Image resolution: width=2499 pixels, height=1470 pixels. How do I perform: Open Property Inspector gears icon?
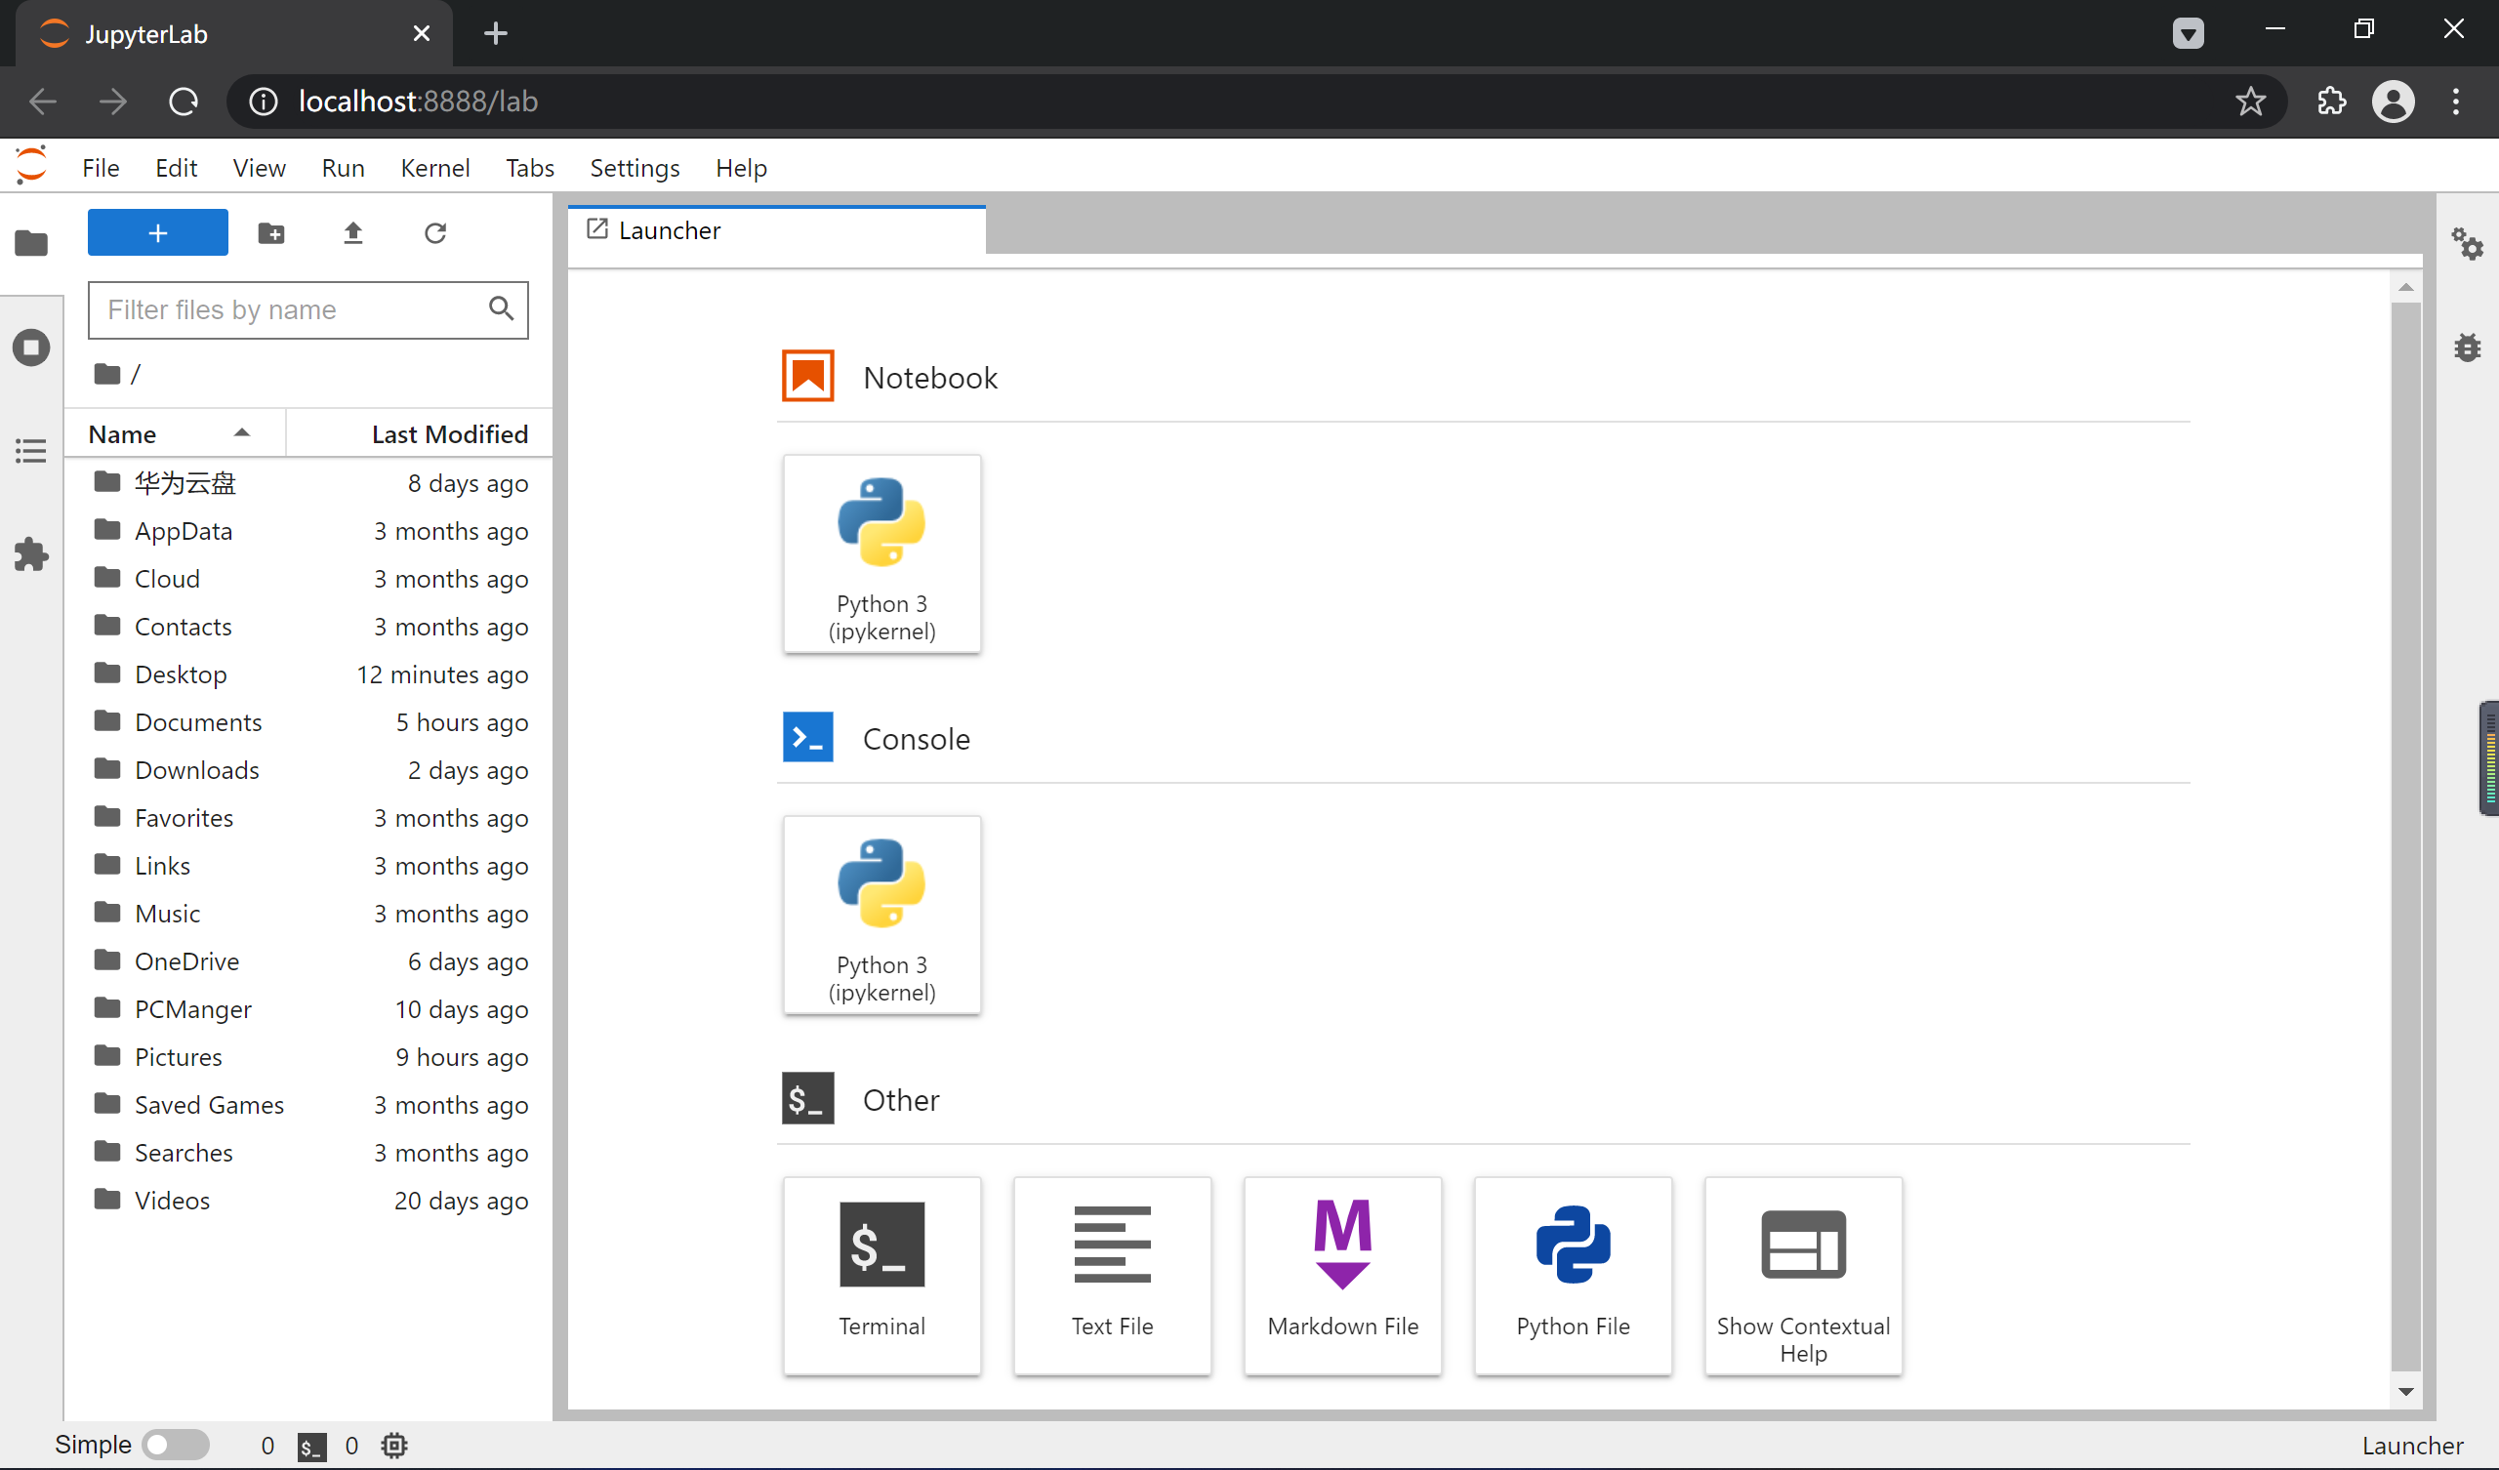[x=2467, y=243]
